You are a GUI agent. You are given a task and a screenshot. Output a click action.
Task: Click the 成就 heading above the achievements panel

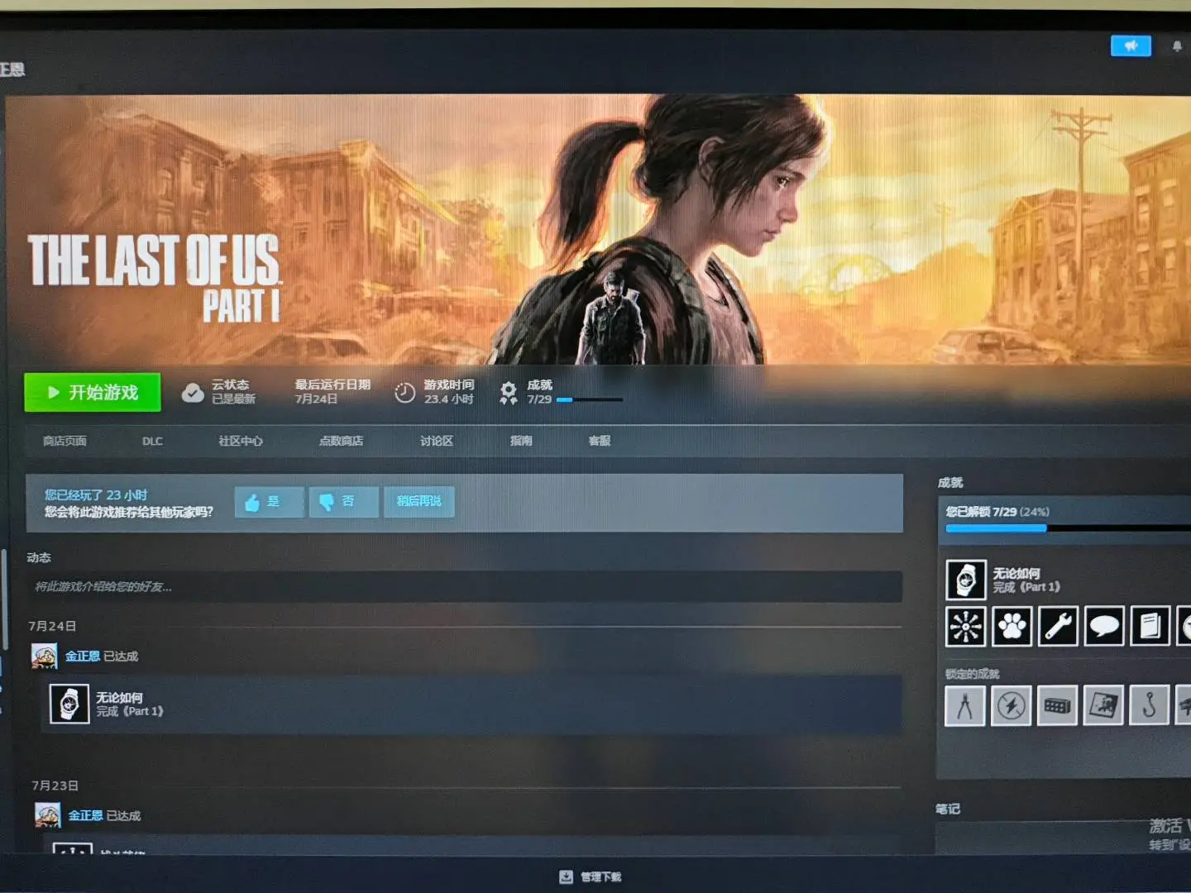pyautogui.click(x=950, y=483)
